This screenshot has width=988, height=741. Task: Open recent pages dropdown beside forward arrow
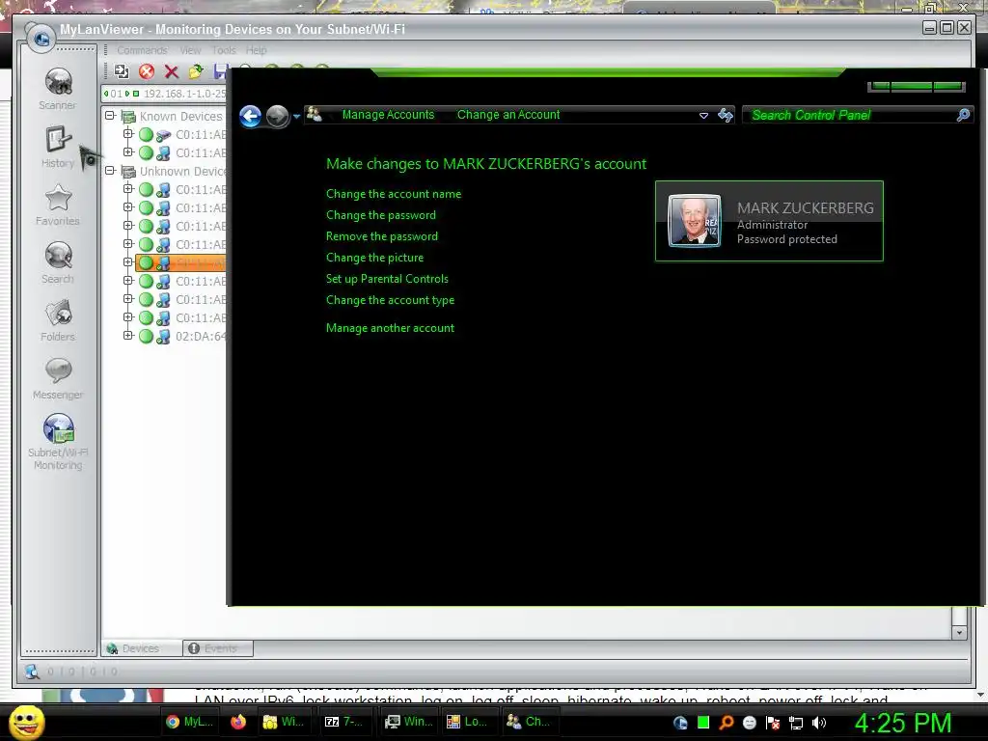click(296, 117)
